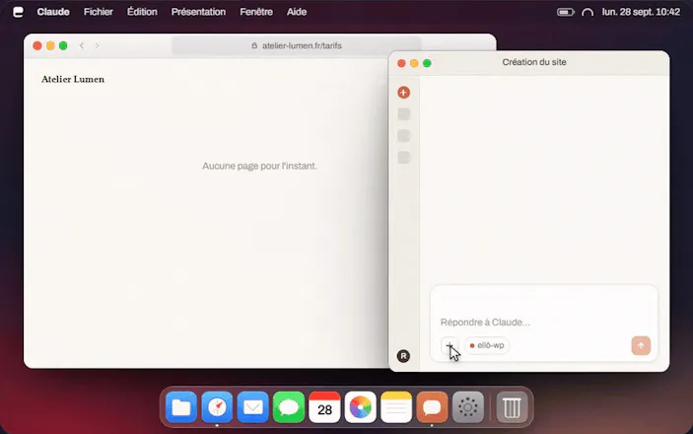Image resolution: width=693 pixels, height=434 pixels.
Task: Open the Édition menu
Action: (x=142, y=12)
